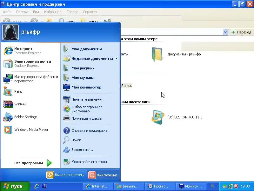Click the second quick launch icon

[44, 186]
